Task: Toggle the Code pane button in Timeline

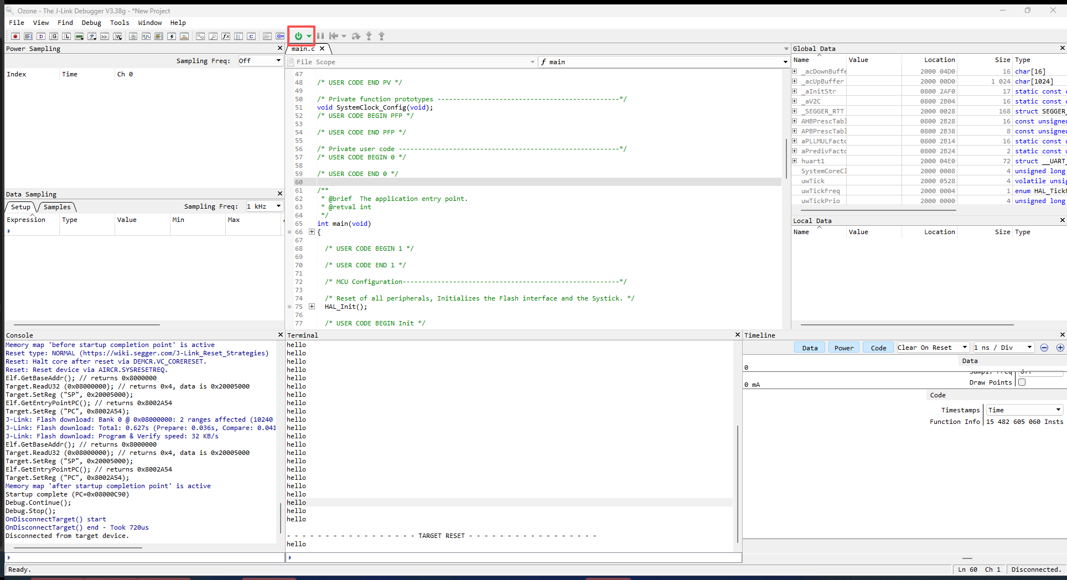Action: point(878,348)
